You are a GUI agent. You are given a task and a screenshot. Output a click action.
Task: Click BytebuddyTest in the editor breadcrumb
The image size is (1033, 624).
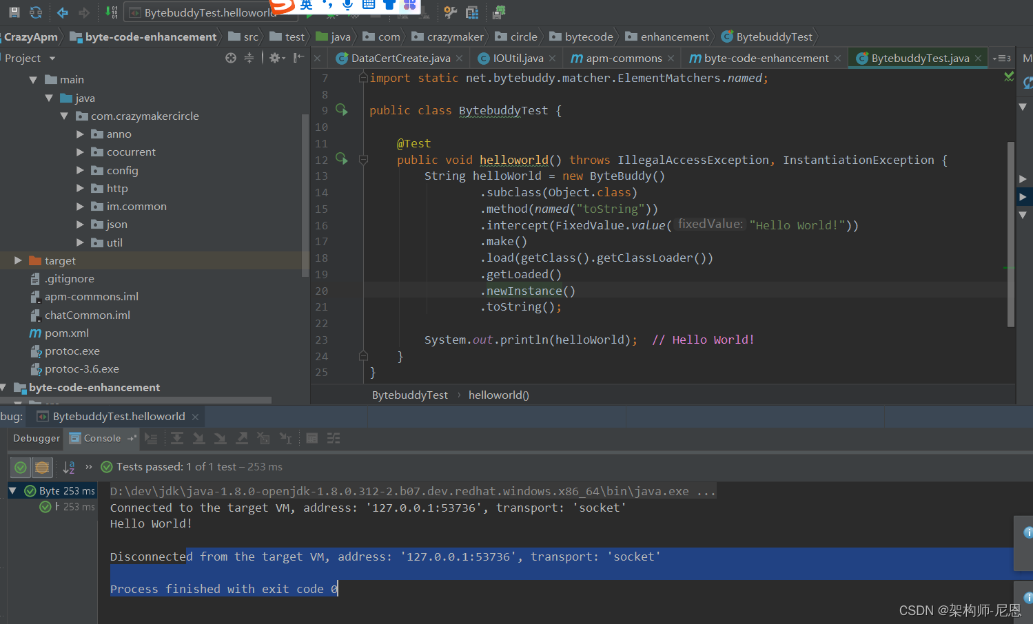coord(410,395)
